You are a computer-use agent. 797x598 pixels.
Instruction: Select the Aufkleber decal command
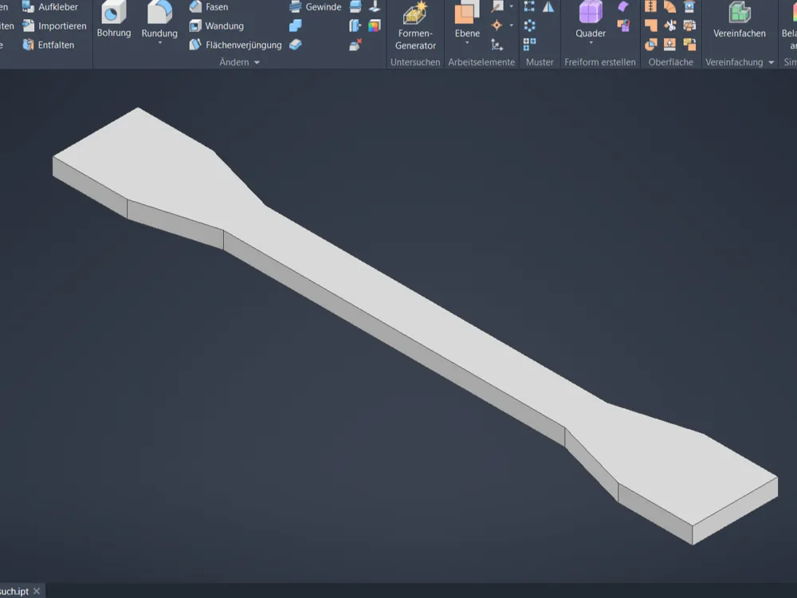pyautogui.click(x=49, y=6)
